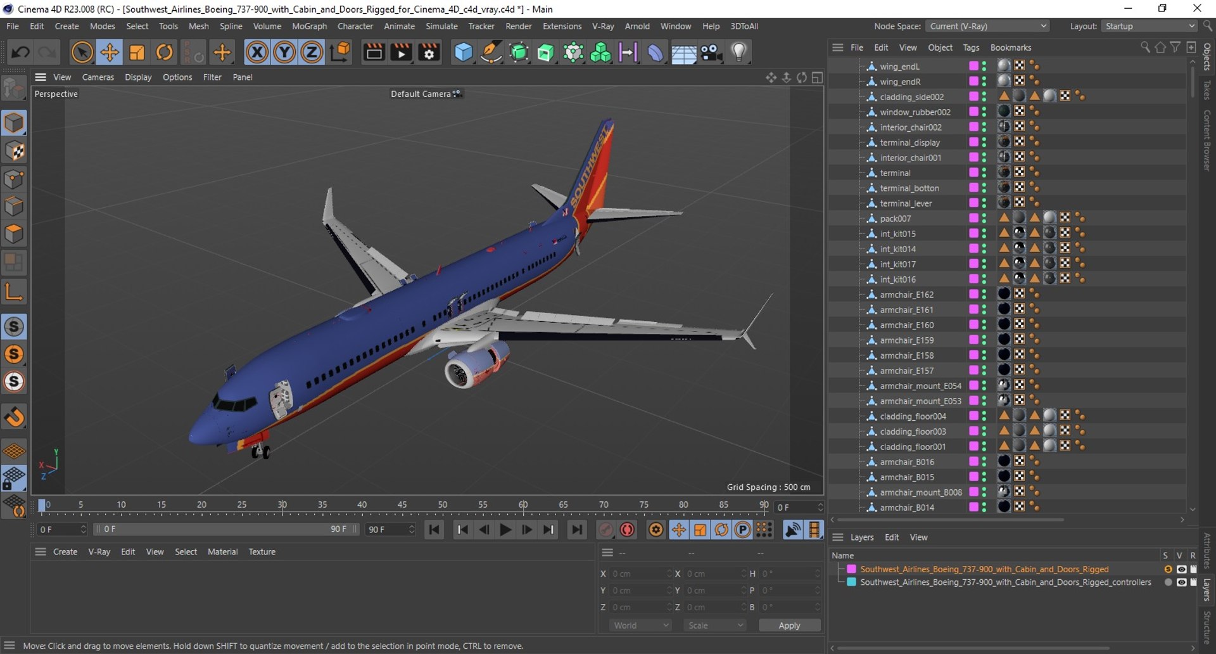This screenshot has width=1216, height=654.
Task: Click the end frame 90 F field
Action: tap(389, 529)
